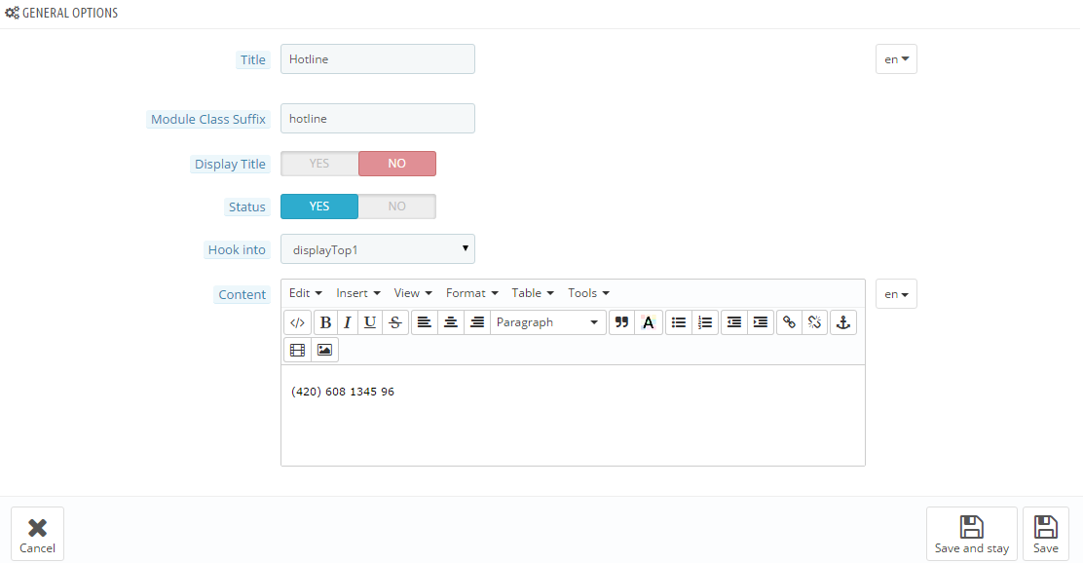Open the Hook into displayTop1 dropdown
1083x563 pixels.
[378, 249]
